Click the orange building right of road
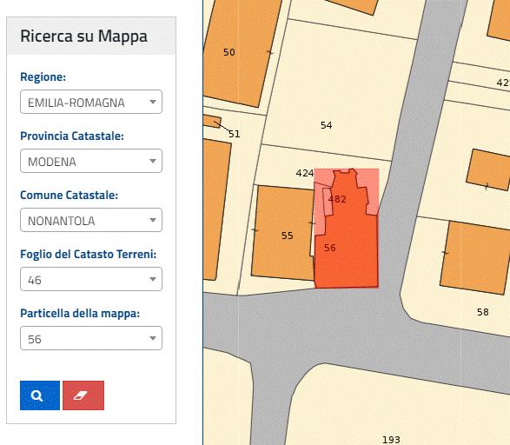The image size is (510, 445). point(476,257)
